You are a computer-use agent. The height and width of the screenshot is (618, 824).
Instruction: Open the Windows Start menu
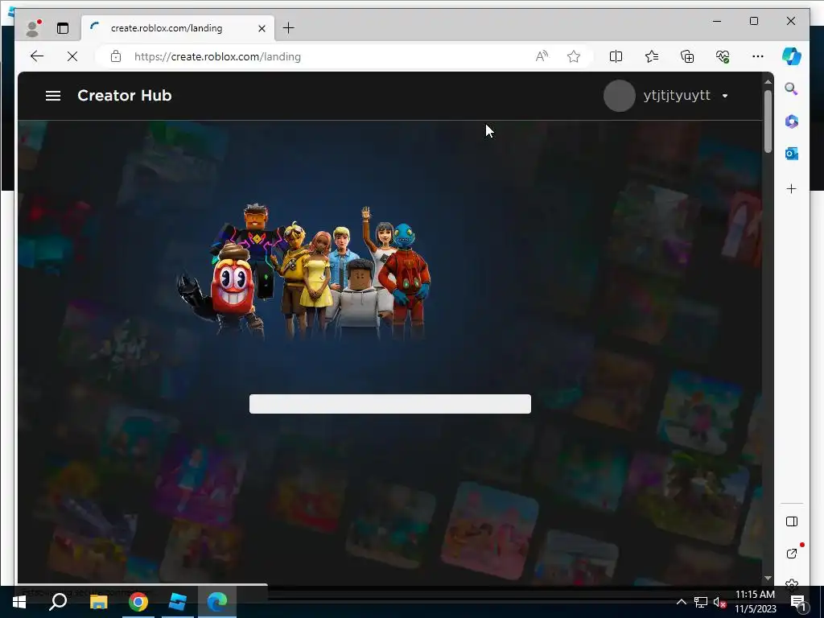coord(19,602)
